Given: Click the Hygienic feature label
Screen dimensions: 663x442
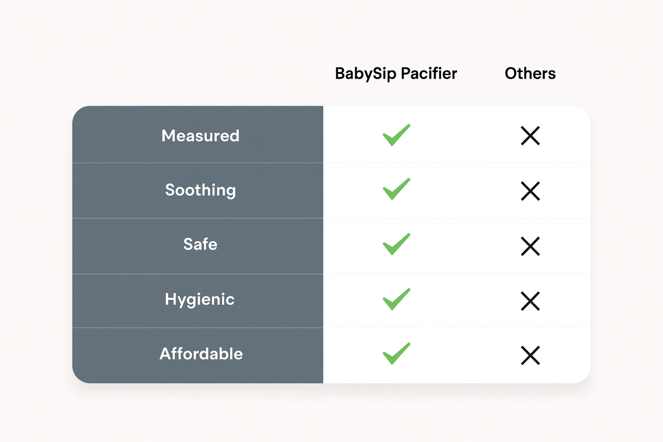Looking at the screenshot, I should [x=199, y=299].
